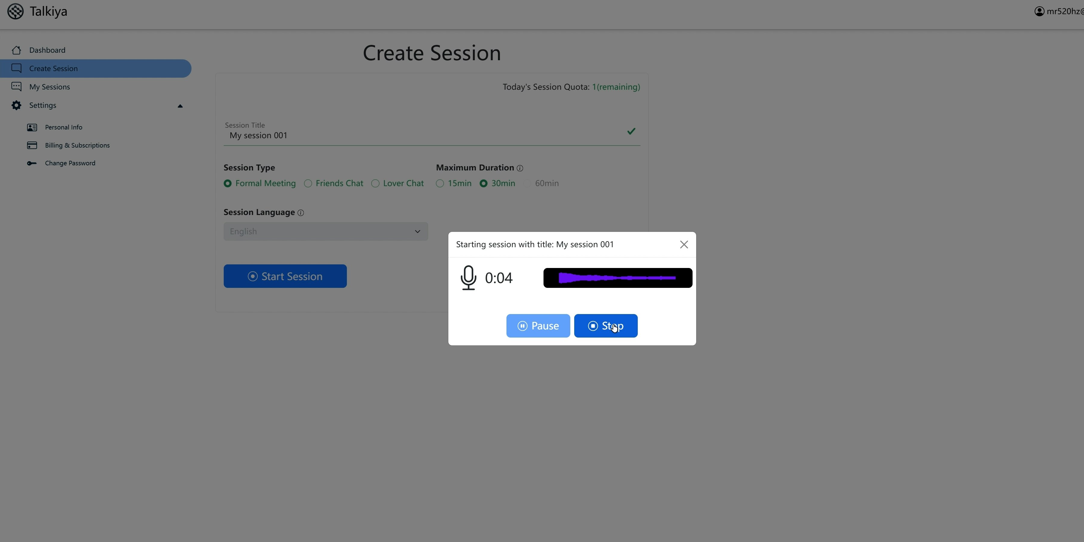Viewport: 1084px width, 542px height.
Task: Click the Personal Info card icon
Action: click(x=32, y=127)
